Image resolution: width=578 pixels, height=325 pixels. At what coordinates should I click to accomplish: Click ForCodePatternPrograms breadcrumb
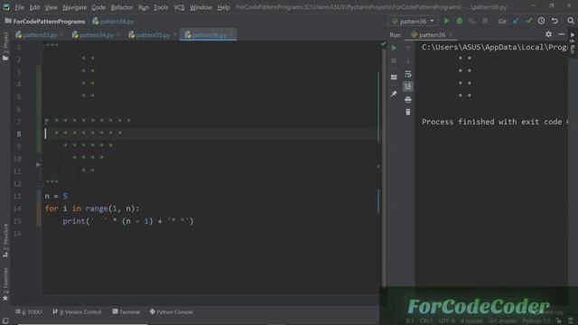pos(45,22)
